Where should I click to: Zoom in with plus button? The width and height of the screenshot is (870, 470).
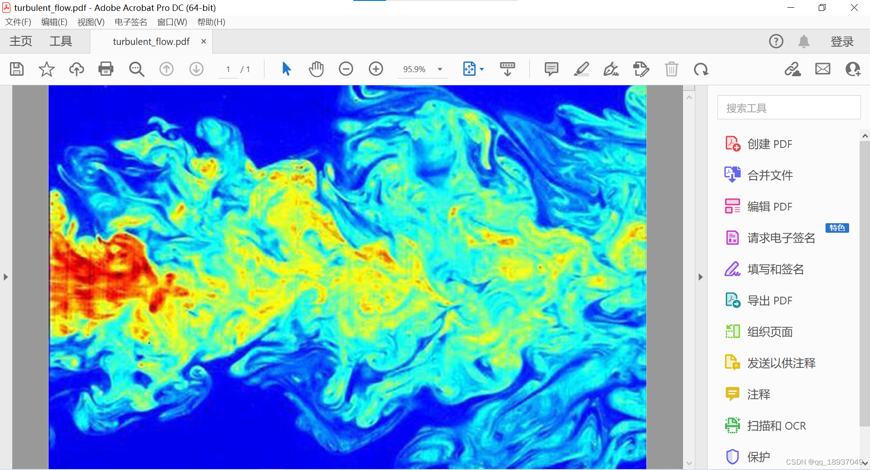(x=376, y=69)
